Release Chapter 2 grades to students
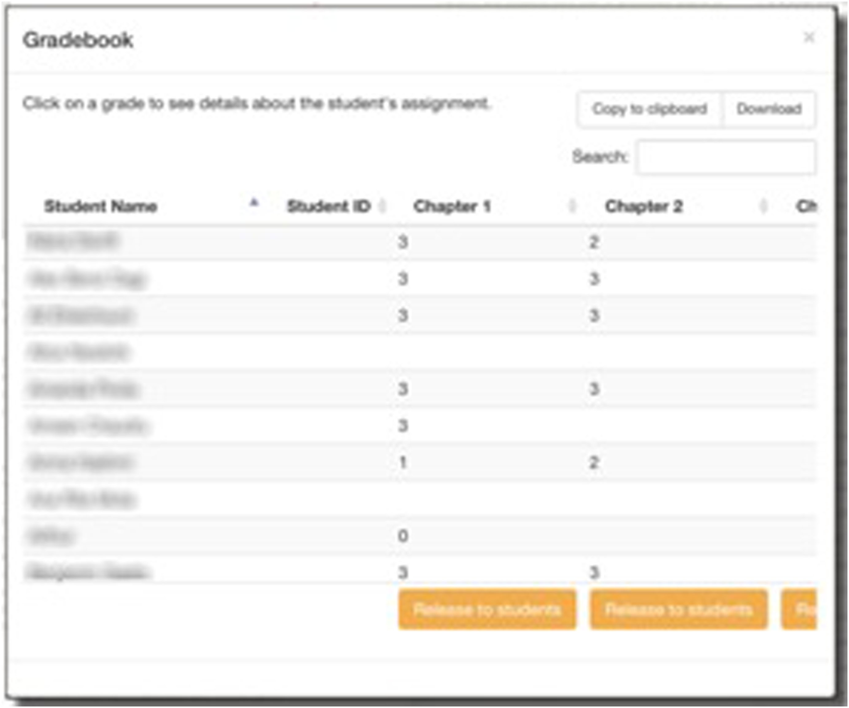Image resolution: width=849 pixels, height=708 pixels. coord(678,609)
